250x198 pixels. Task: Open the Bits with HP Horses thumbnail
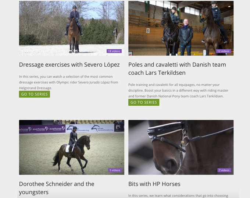click(x=181, y=147)
